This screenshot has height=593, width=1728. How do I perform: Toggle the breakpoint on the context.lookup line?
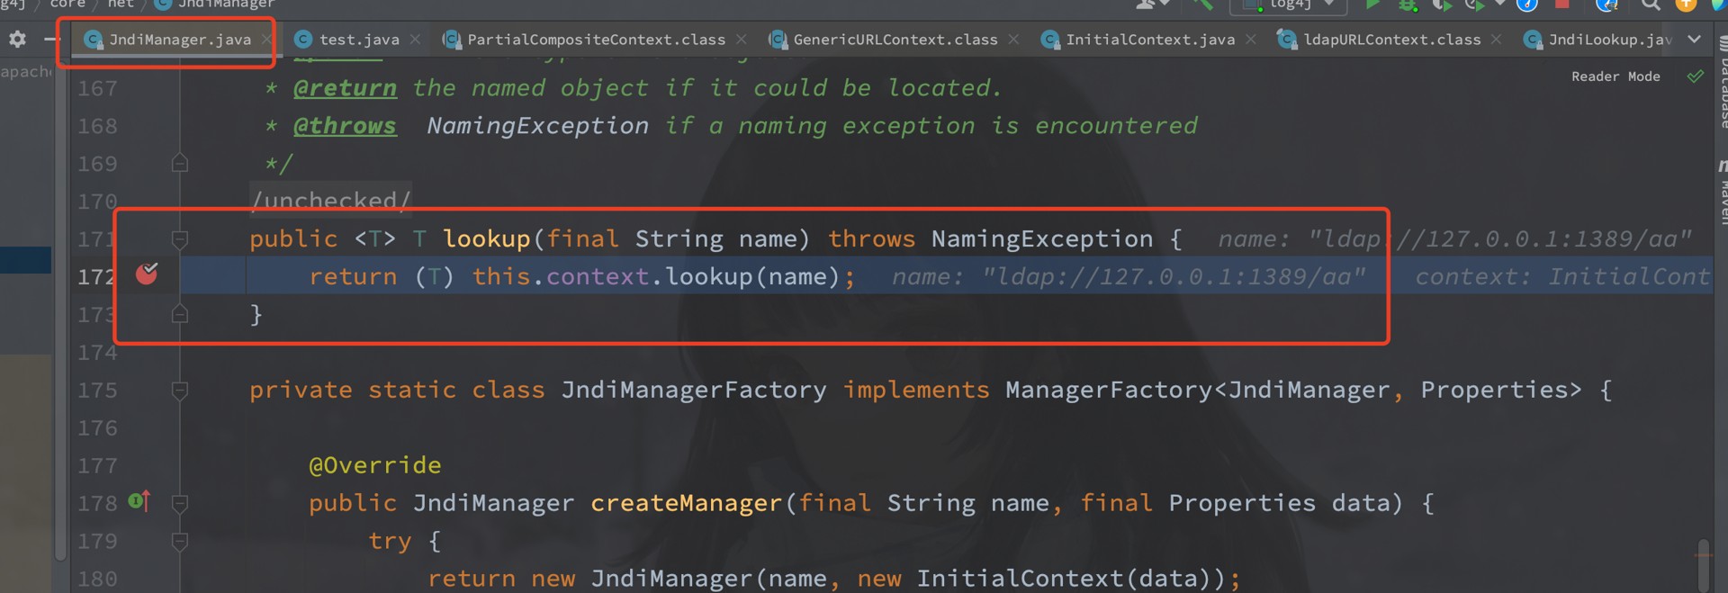click(x=147, y=274)
